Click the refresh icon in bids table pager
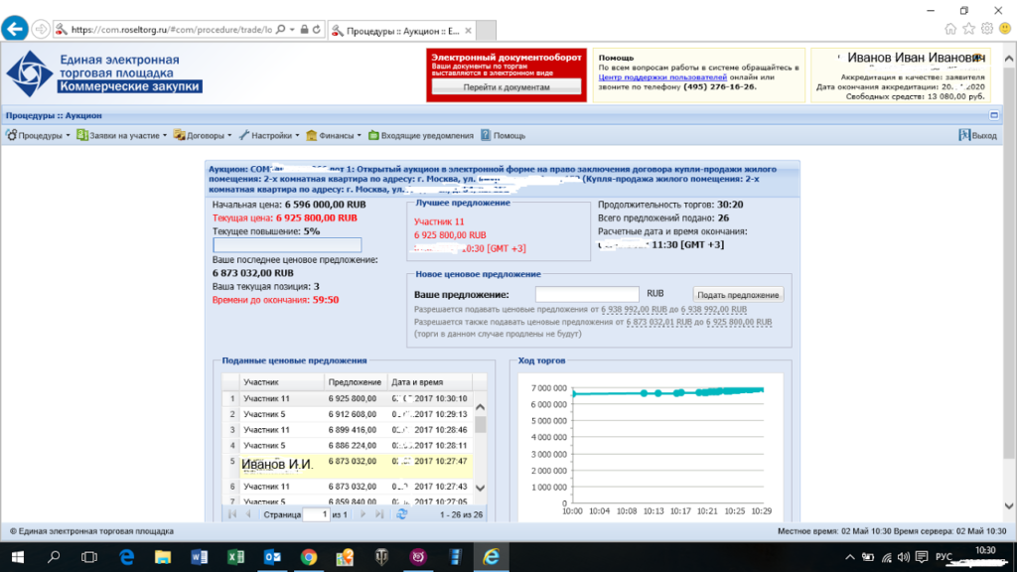Image resolution: width=1017 pixels, height=572 pixels. coord(402,514)
